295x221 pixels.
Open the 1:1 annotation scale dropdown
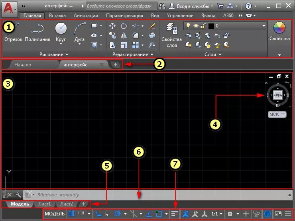pyautogui.click(x=217, y=214)
